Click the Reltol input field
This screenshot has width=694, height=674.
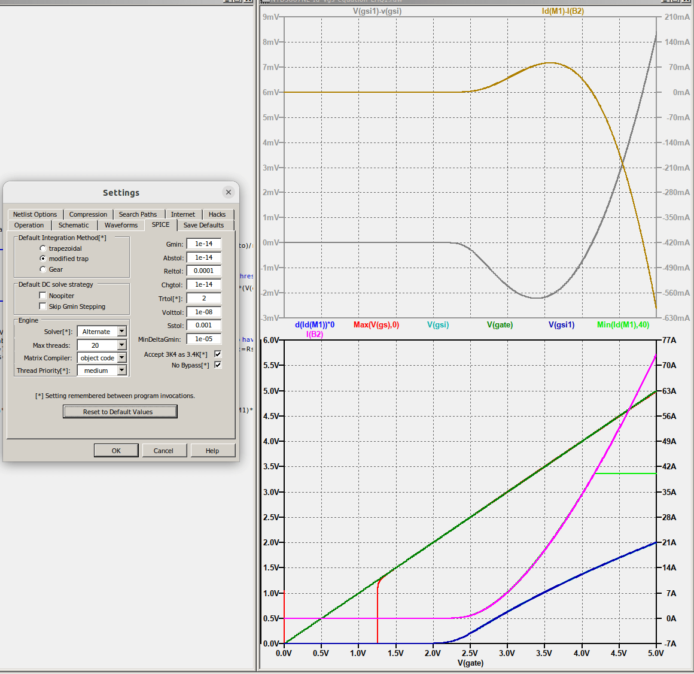(x=203, y=271)
